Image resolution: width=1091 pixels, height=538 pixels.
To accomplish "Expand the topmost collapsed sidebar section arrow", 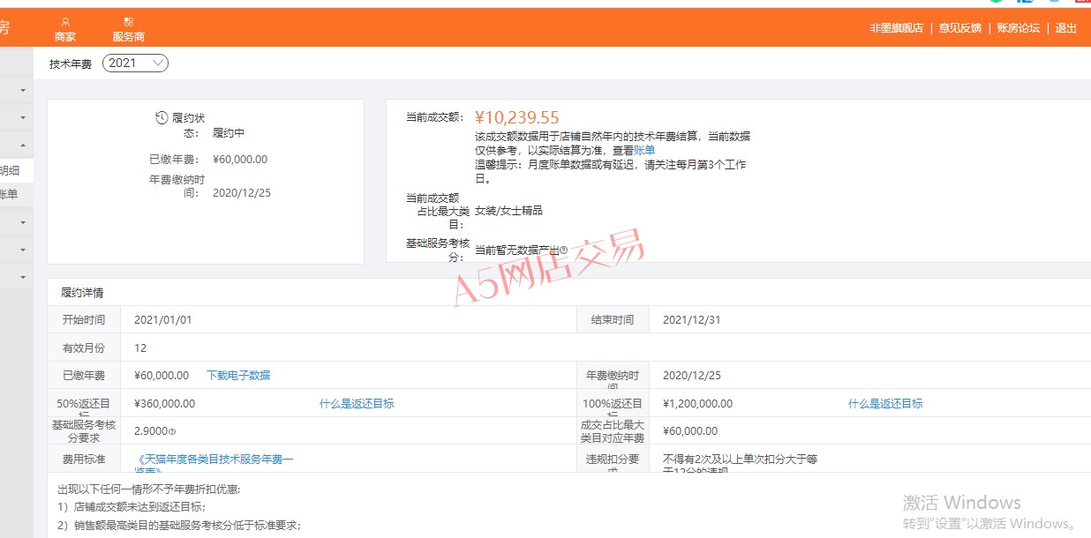I will coord(22,90).
